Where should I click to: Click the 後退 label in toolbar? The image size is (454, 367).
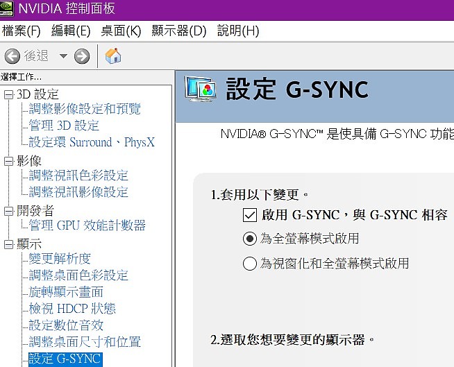point(36,56)
